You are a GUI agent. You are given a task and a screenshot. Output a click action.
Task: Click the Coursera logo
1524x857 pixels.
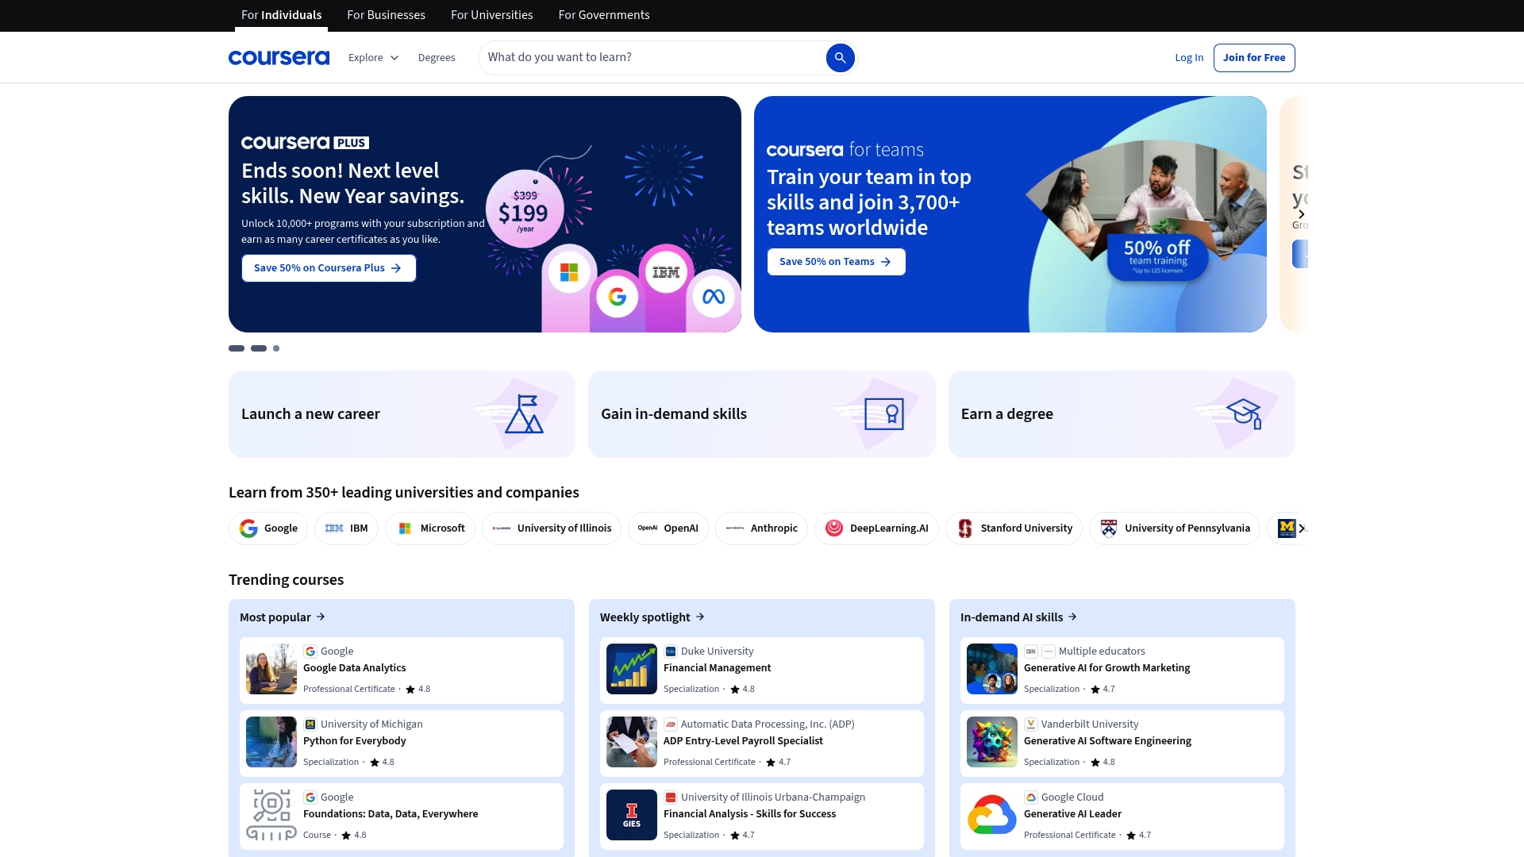tap(279, 57)
